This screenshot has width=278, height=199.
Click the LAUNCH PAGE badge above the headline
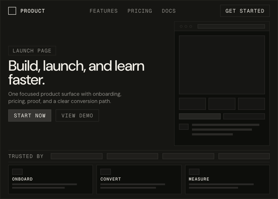32,50
